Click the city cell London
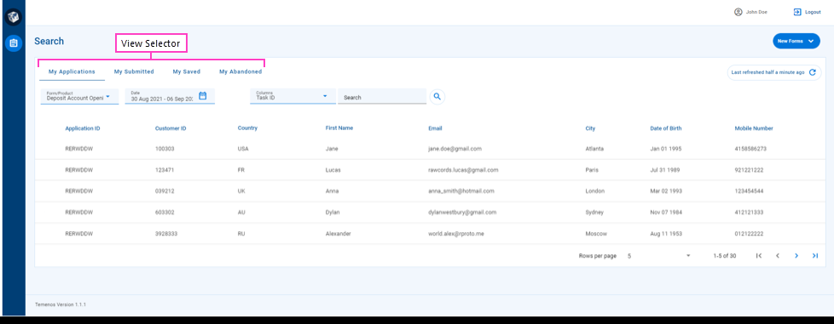Image resolution: width=834 pixels, height=324 pixels. (594, 190)
